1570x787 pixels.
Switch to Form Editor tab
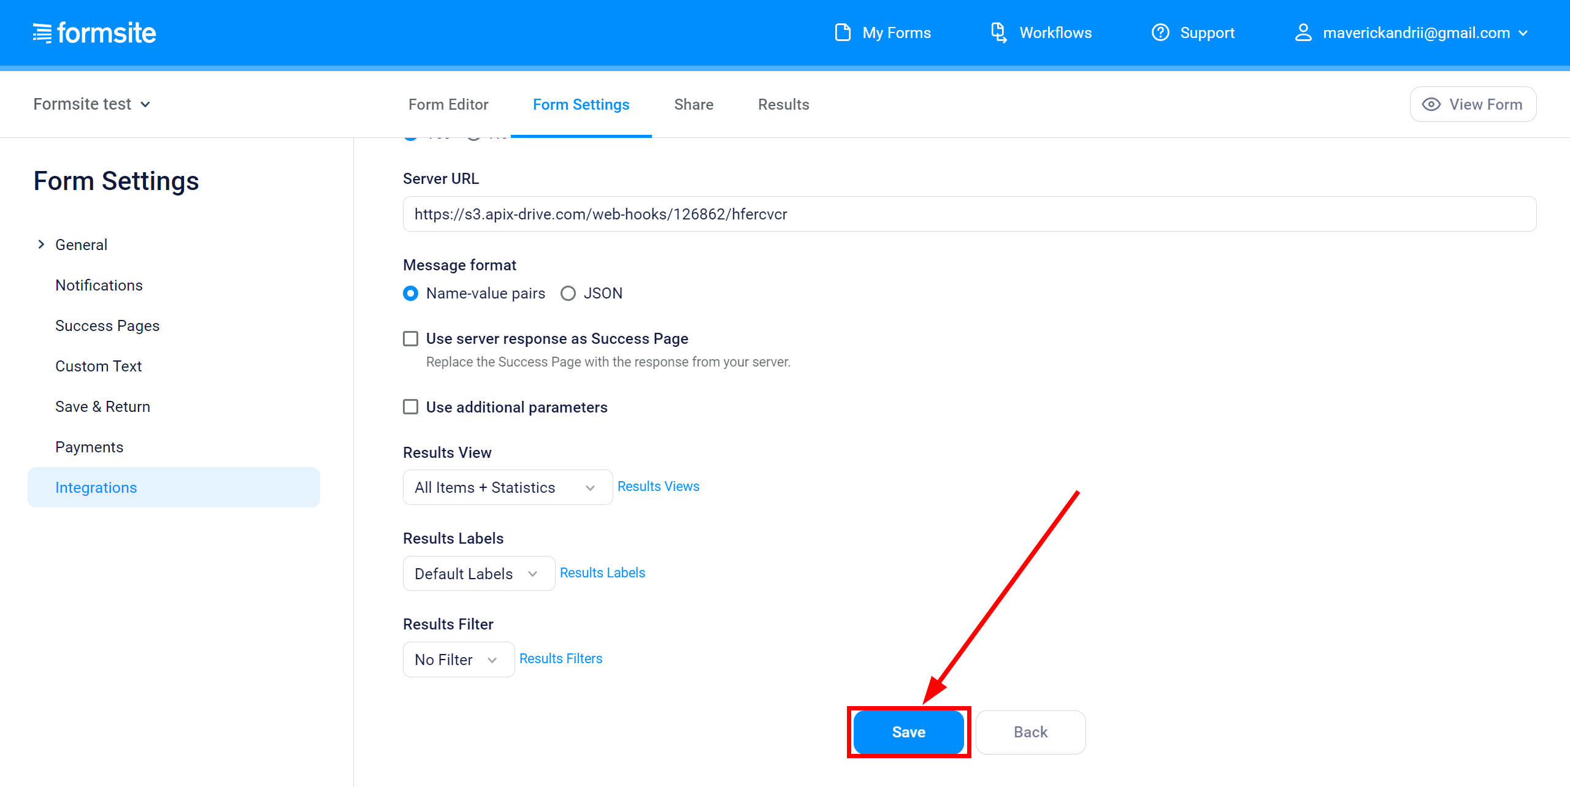[x=448, y=104]
